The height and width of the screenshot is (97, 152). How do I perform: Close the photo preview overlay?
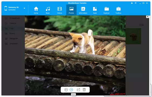[147, 17]
